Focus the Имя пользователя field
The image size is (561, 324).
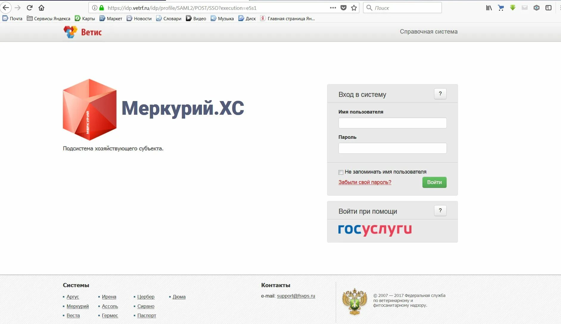click(x=392, y=123)
